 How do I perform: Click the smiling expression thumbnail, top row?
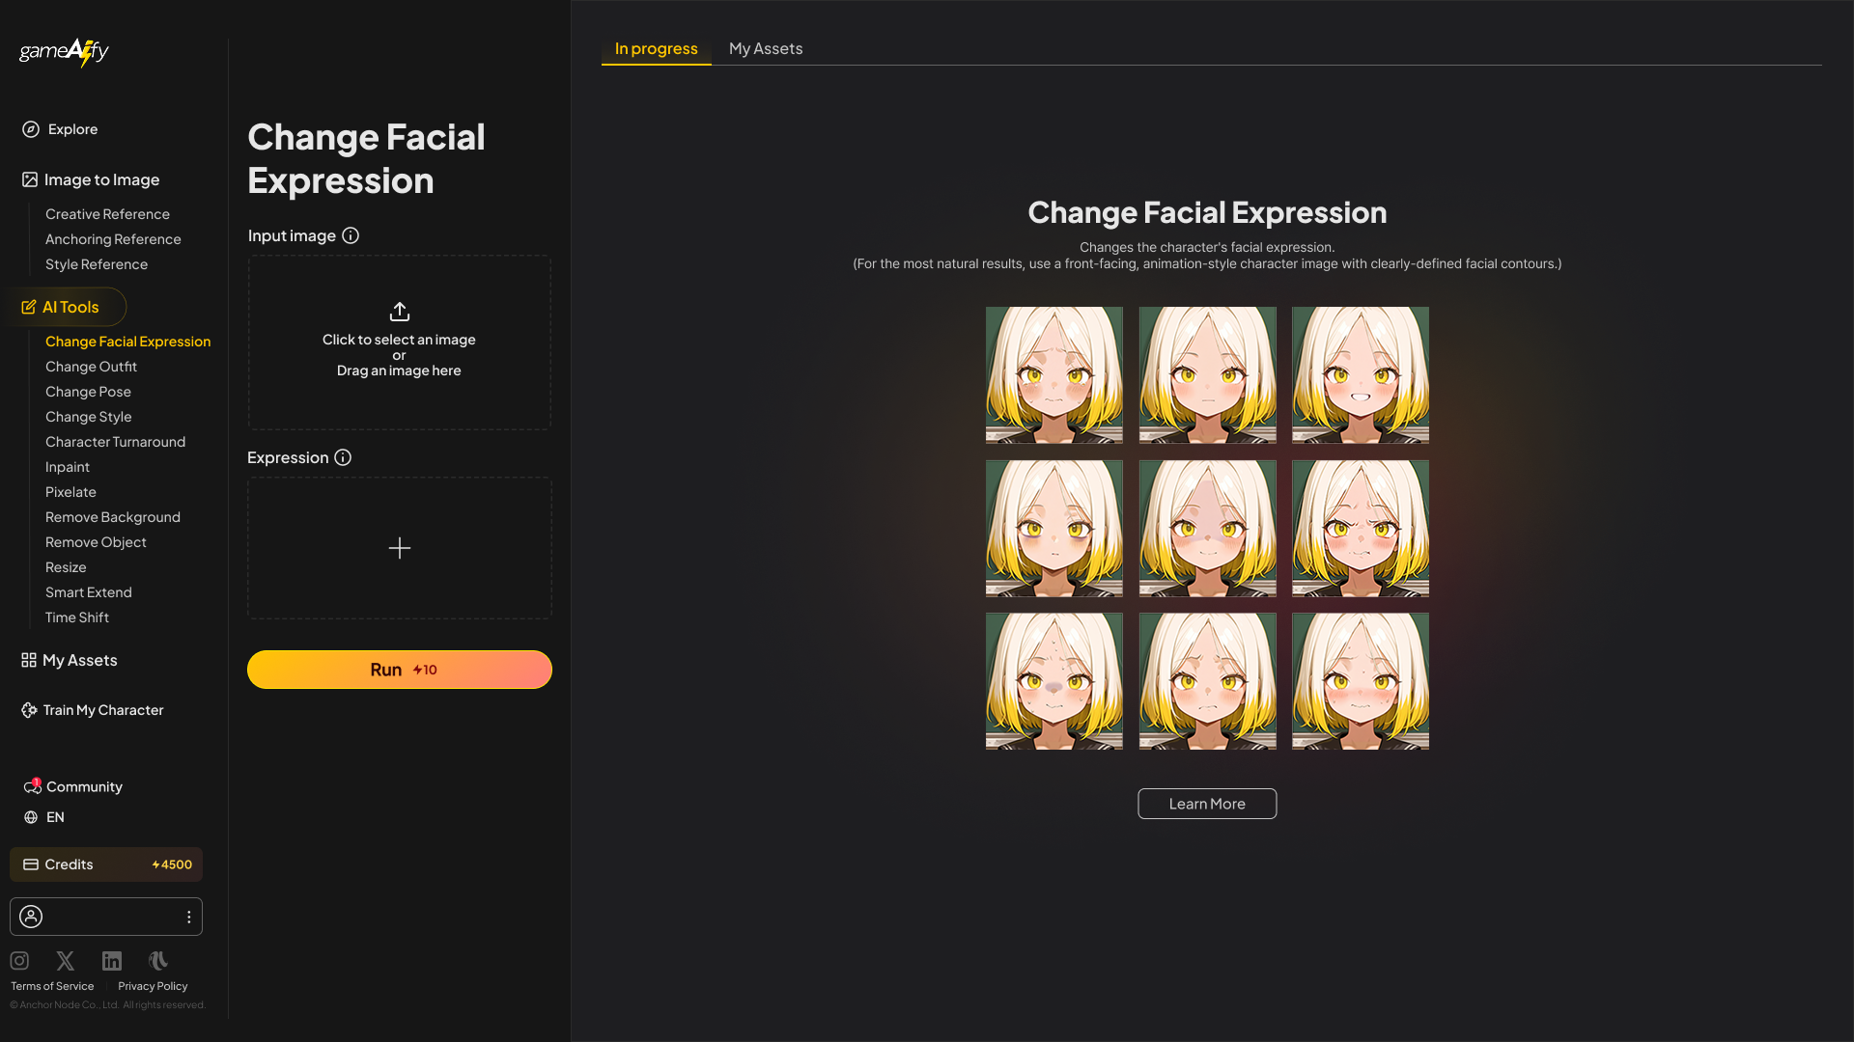(1361, 375)
